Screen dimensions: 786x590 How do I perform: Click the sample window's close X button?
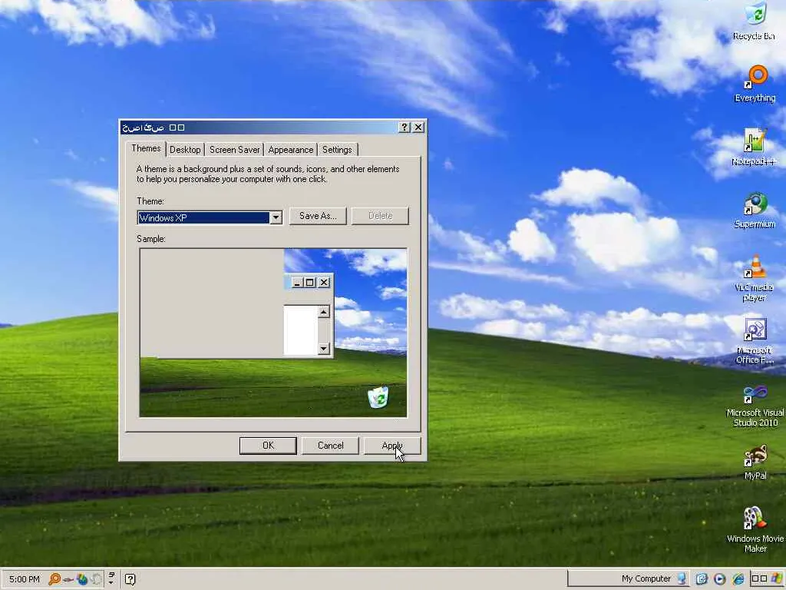tap(324, 283)
